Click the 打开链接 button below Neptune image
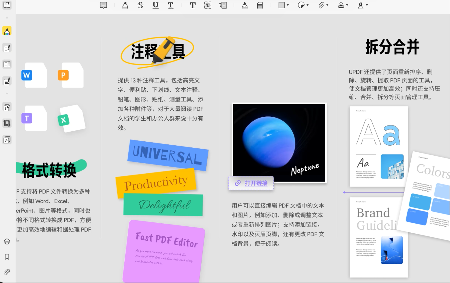This screenshot has width=450, height=283. coord(251,183)
